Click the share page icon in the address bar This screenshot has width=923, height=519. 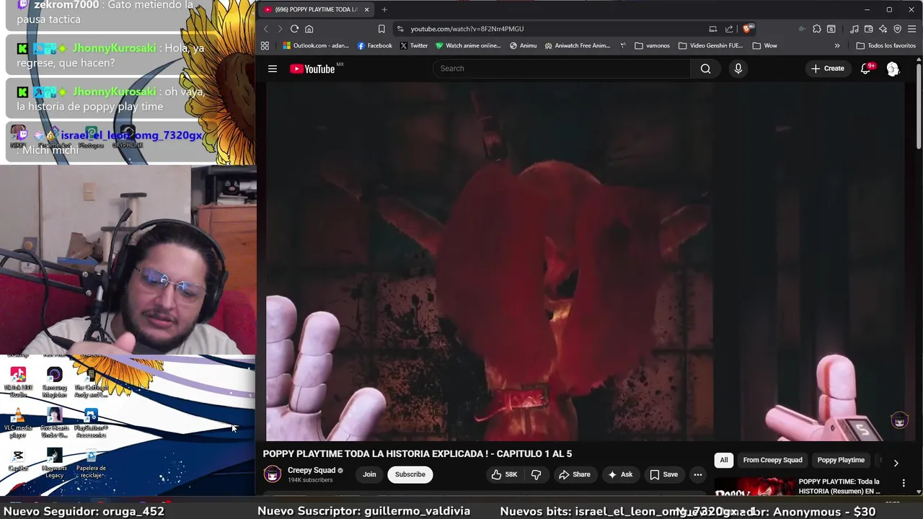tap(729, 29)
